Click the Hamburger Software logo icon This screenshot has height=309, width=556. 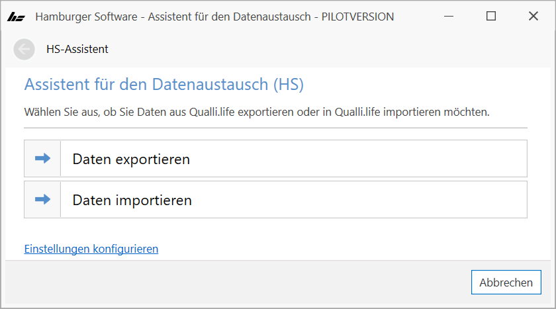tap(16, 17)
